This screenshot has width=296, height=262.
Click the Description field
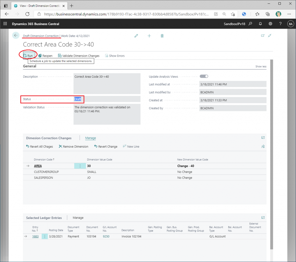(x=107, y=83)
